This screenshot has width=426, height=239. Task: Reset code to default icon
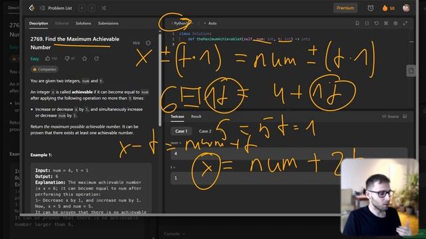pyautogui.click(x=376, y=23)
